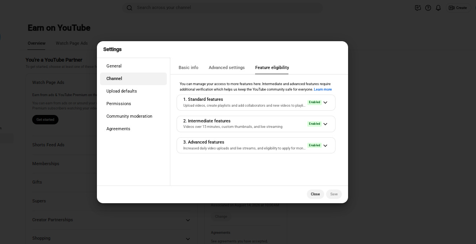476x244 pixels.
Task: Open Agreements settings
Action: [x=133, y=129]
